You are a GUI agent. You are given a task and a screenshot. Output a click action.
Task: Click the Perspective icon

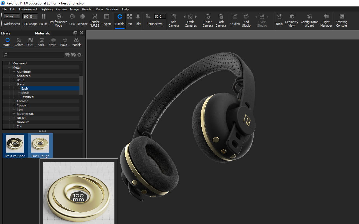[148, 17]
